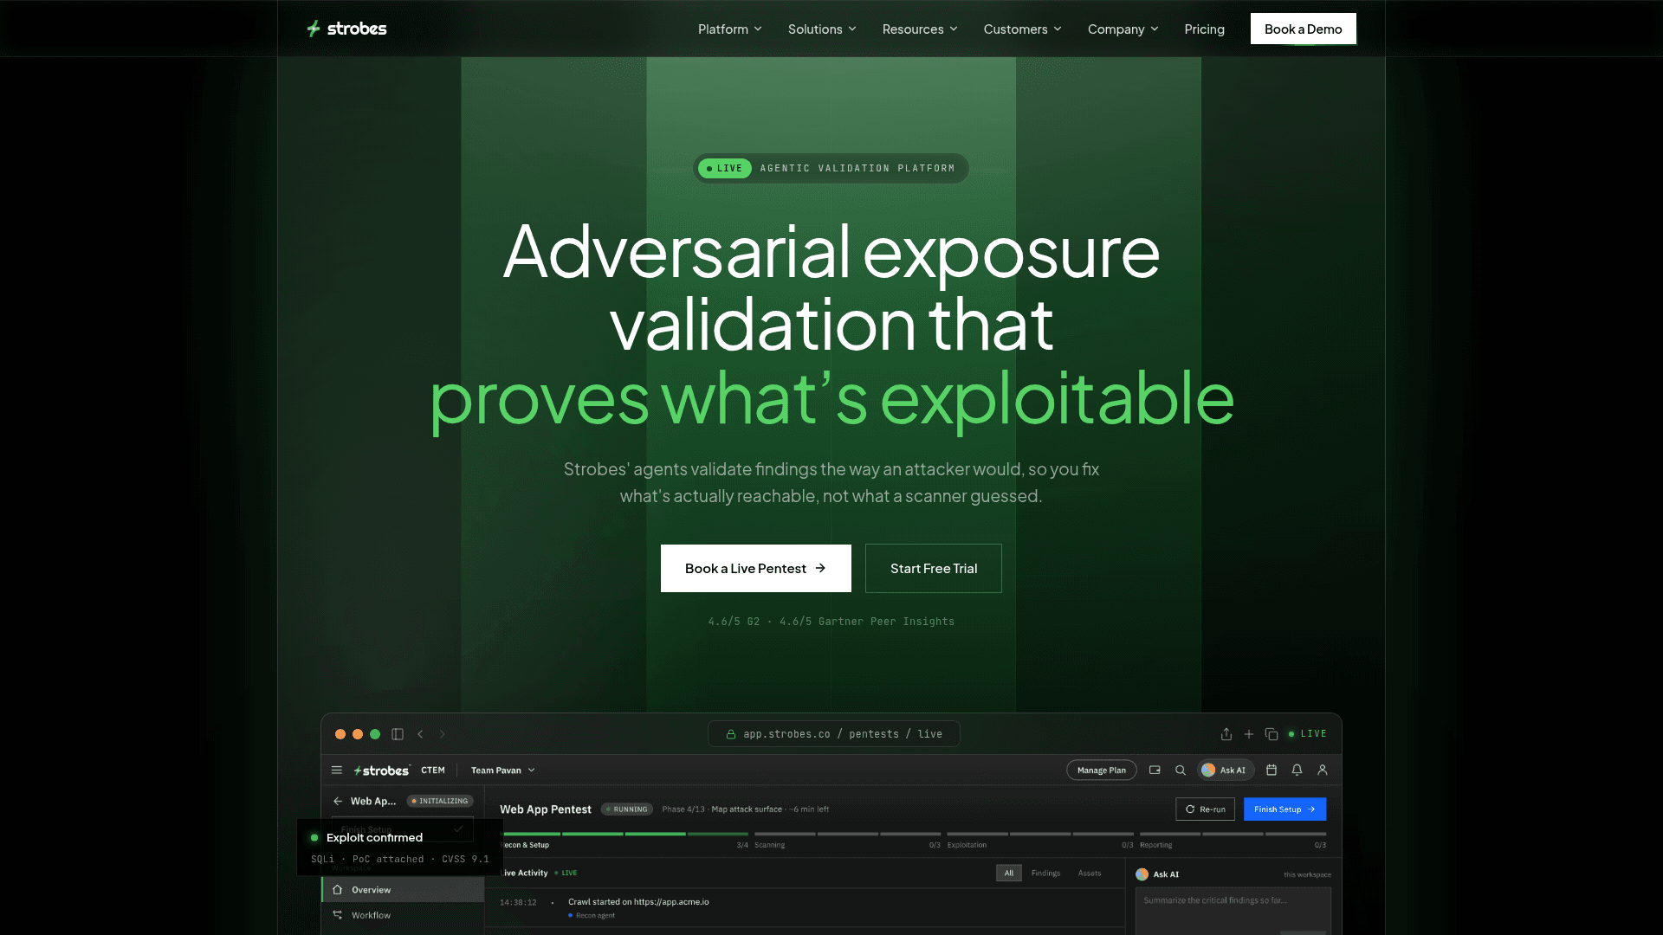
Task: Open the hamburger menu in the app
Action: [x=337, y=770]
